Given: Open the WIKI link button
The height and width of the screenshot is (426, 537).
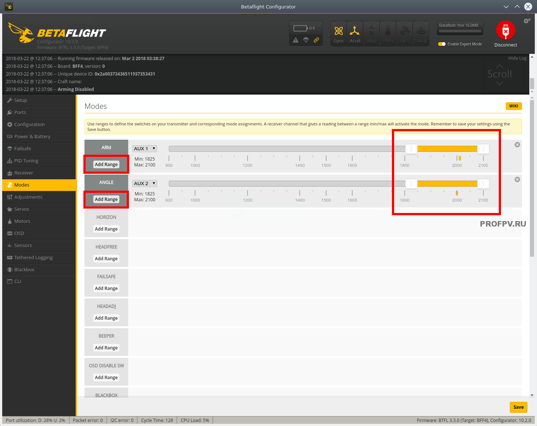Looking at the screenshot, I should tap(513, 106).
